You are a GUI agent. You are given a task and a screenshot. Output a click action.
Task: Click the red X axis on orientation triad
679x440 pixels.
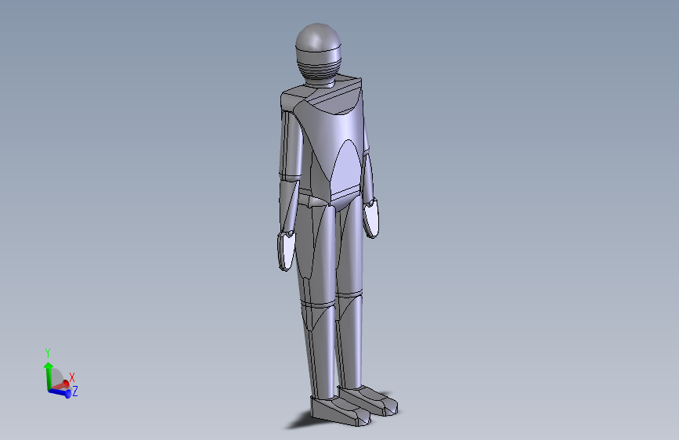62,384
